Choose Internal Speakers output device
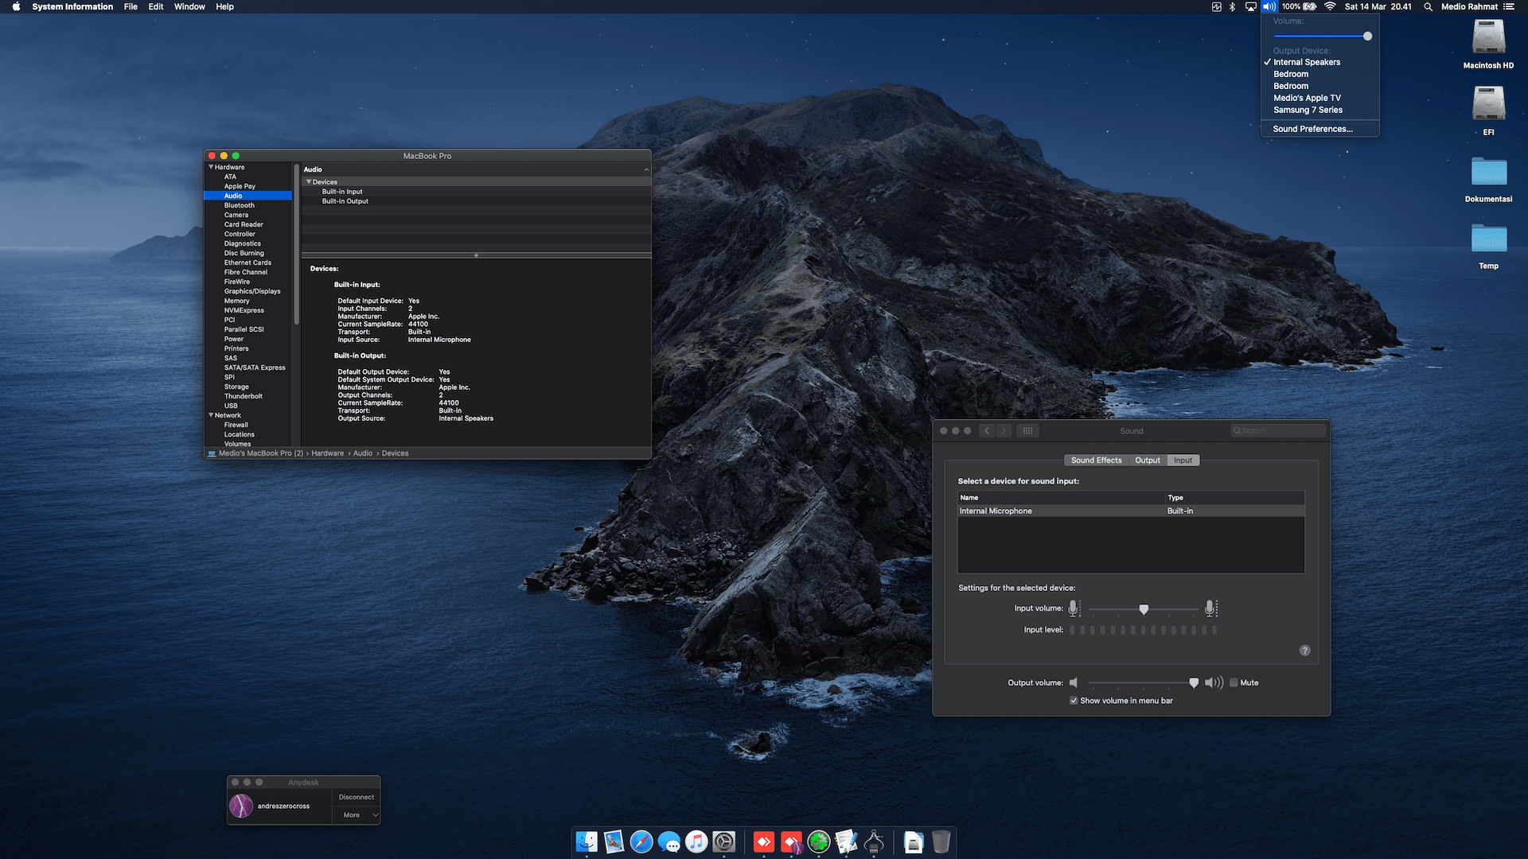Image resolution: width=1528 pixels, height=859 pixels. click(x=1307, y=62)
